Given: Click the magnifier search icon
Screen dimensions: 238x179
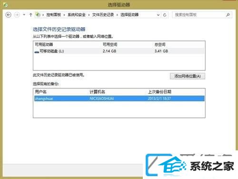Looking at the screenshot, I should pos(228,15).
